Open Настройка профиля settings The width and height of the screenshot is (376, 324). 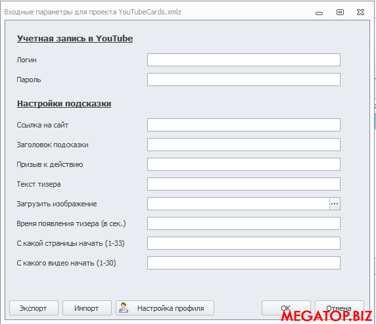pyautogui.click(x=165, y=308)
